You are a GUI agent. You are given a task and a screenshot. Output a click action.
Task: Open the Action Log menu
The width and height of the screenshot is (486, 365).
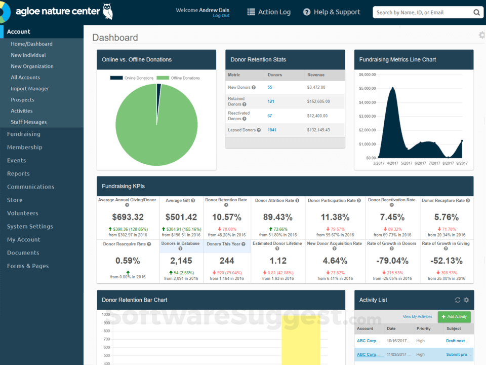point(269,12)
